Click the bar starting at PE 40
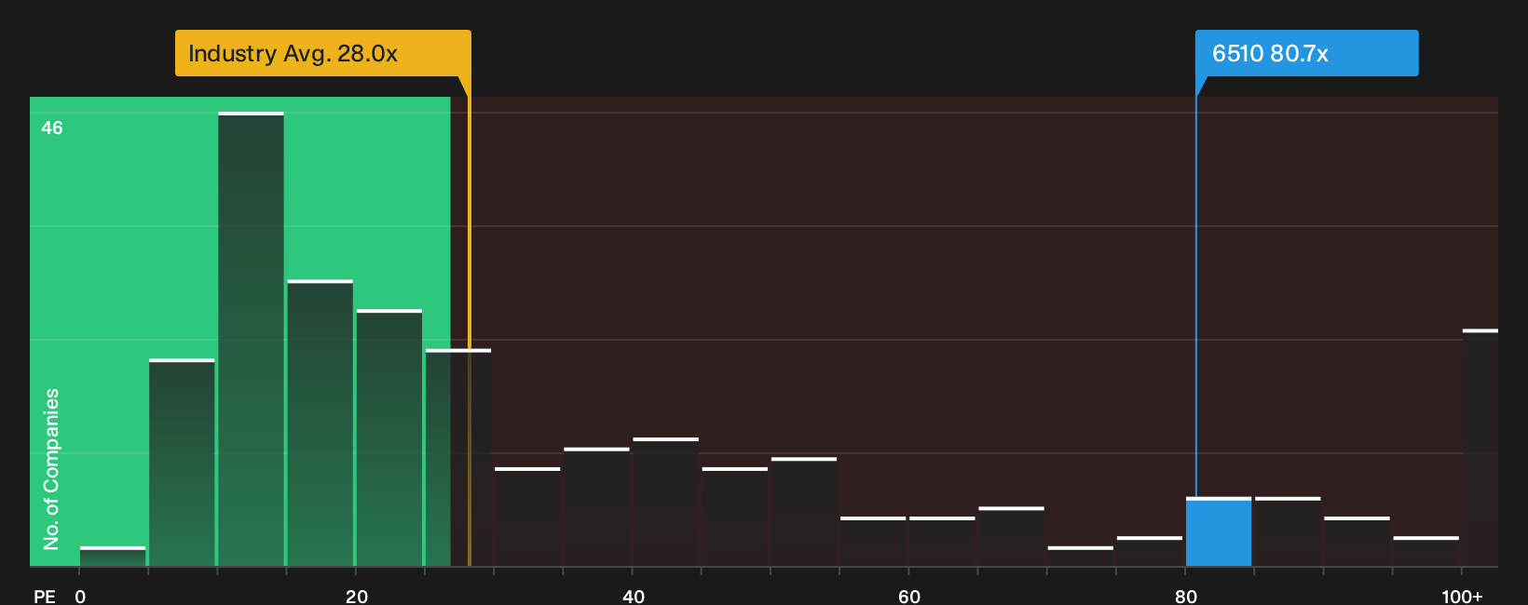The width and height of the screenshot is (1528, 605). 665,502
